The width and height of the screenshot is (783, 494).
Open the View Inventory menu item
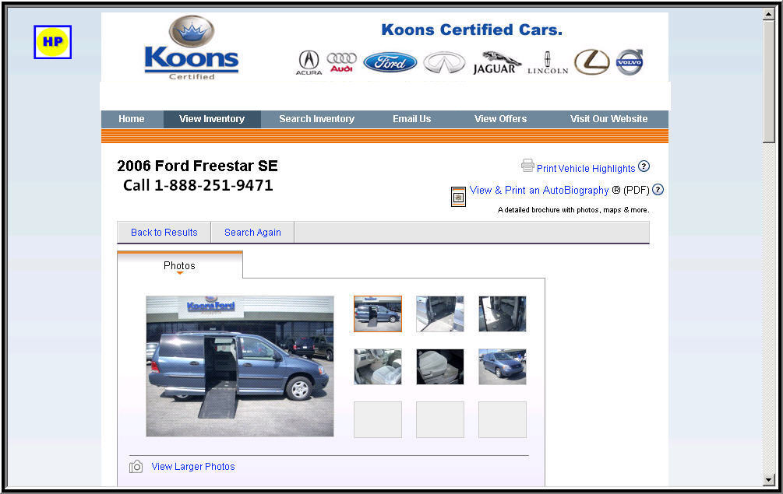tap(212, 119)
